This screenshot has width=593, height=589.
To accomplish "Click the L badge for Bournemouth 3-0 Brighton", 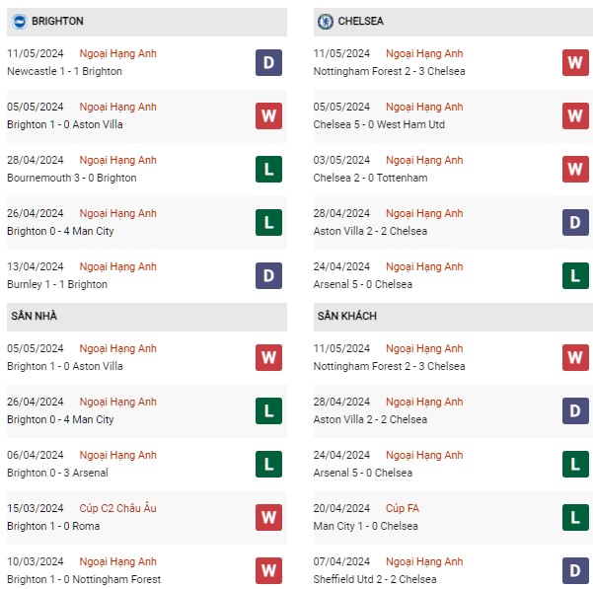I will pyautogui.click(x=268, y=169).
